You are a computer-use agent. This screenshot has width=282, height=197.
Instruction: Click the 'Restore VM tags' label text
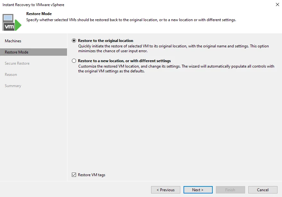click(92, 175)
